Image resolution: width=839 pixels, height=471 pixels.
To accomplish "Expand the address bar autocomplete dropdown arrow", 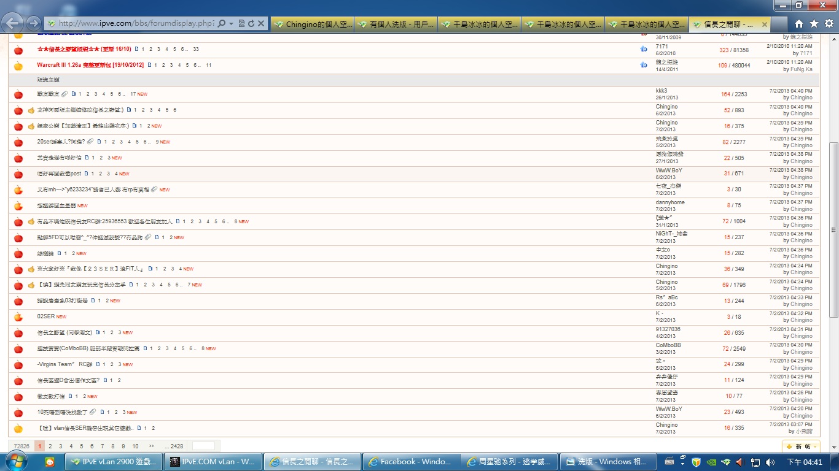I will pos(231,23).
